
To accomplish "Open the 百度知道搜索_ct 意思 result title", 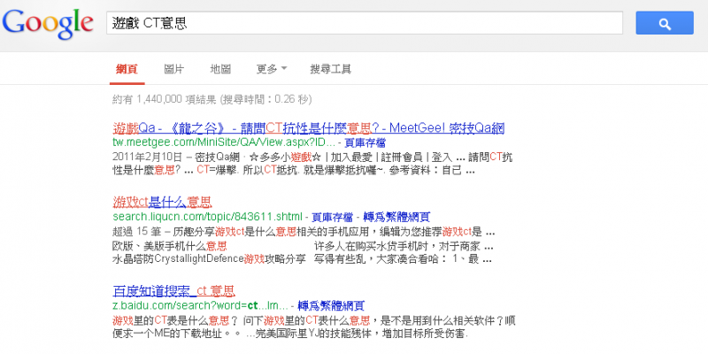I will coord(173,289).
